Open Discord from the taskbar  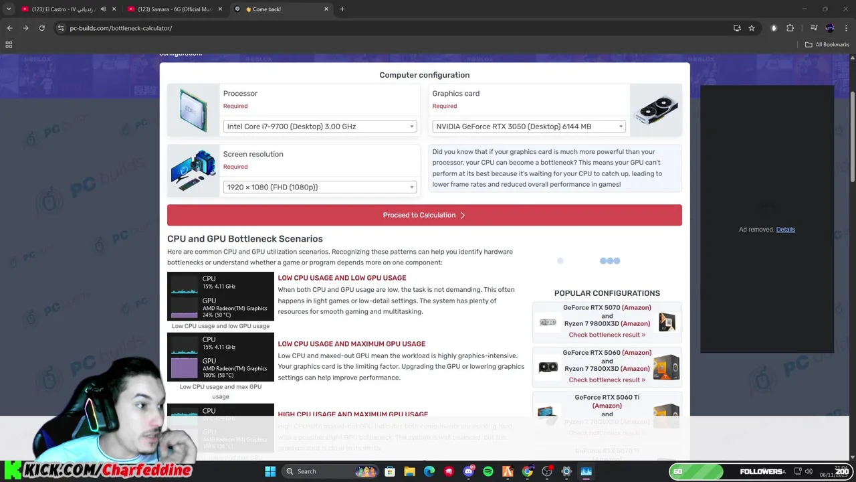(469, 471)
